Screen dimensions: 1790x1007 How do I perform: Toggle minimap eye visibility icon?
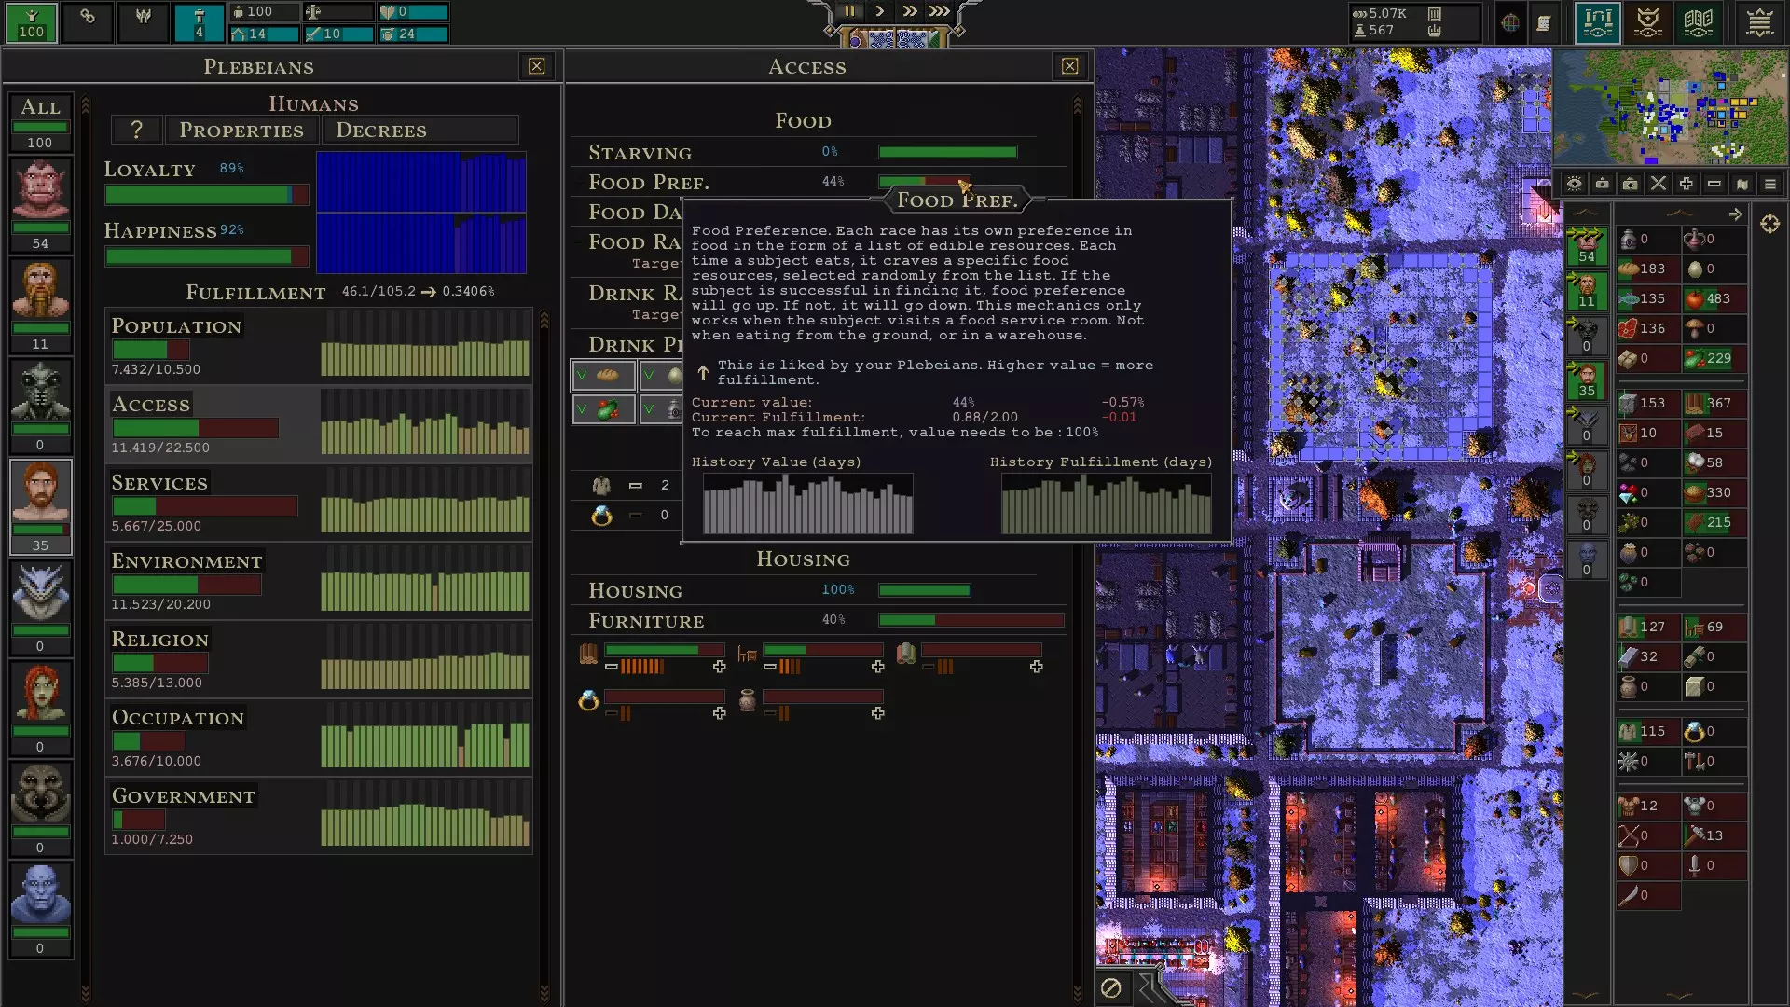click(x=1574, y=184)
